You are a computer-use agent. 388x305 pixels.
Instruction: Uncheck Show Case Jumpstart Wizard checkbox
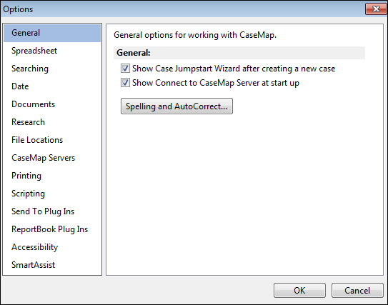coord(125,69)
